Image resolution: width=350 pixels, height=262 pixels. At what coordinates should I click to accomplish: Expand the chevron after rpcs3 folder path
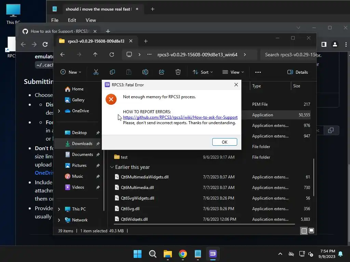(245, 55)
